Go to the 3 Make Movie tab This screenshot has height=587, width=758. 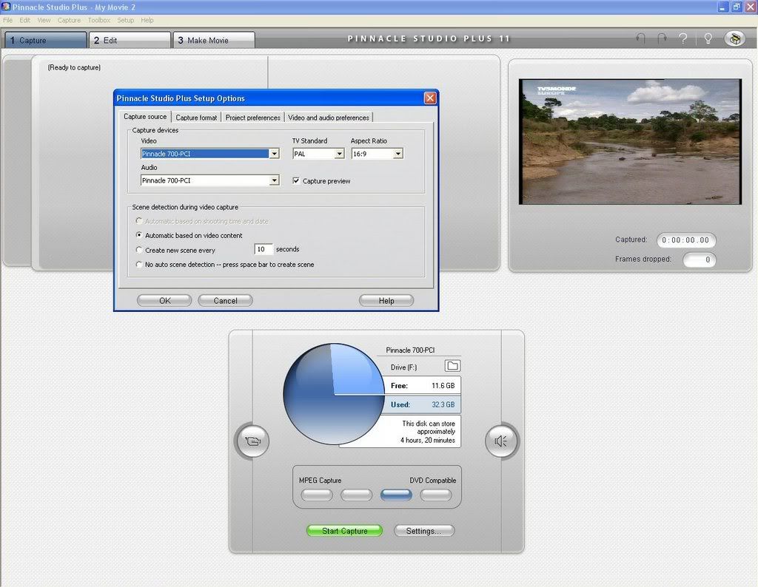click(x=214, y=40)
